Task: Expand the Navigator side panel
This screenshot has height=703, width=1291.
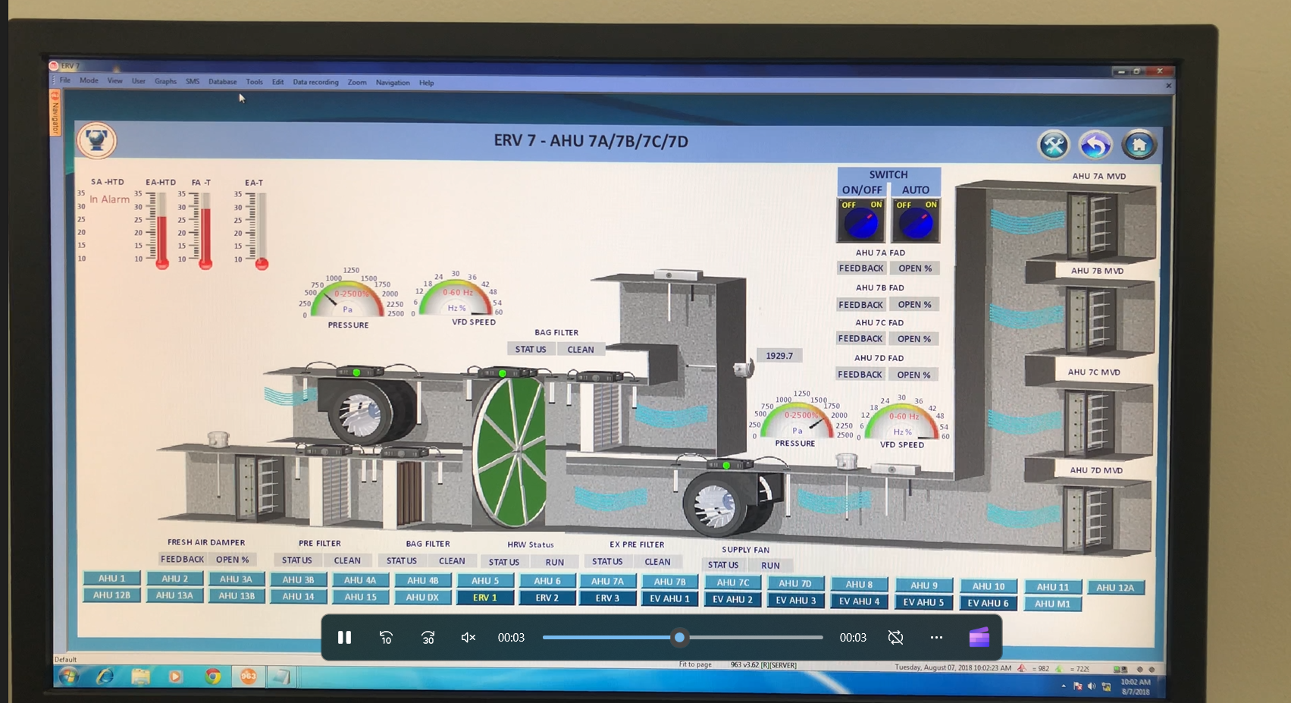Action: click(x=55, y=113)
